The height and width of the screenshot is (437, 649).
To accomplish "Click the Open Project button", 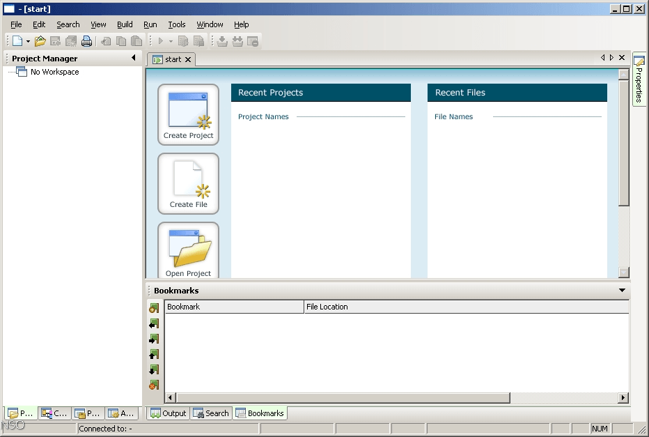I will click(188, 250).
